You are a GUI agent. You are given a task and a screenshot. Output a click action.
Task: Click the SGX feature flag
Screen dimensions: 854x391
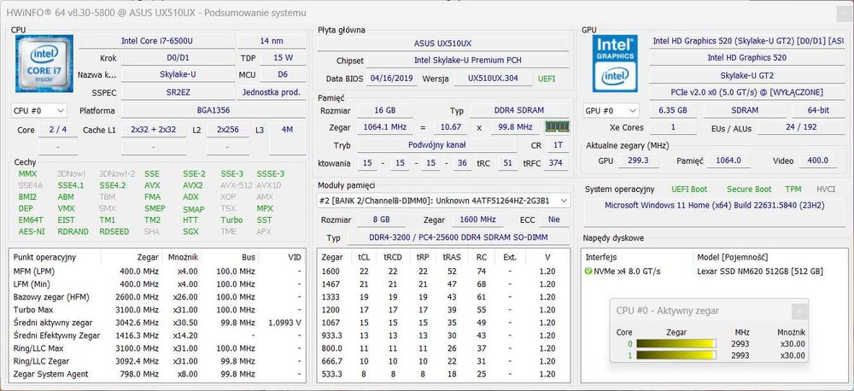tap(190, 232)
